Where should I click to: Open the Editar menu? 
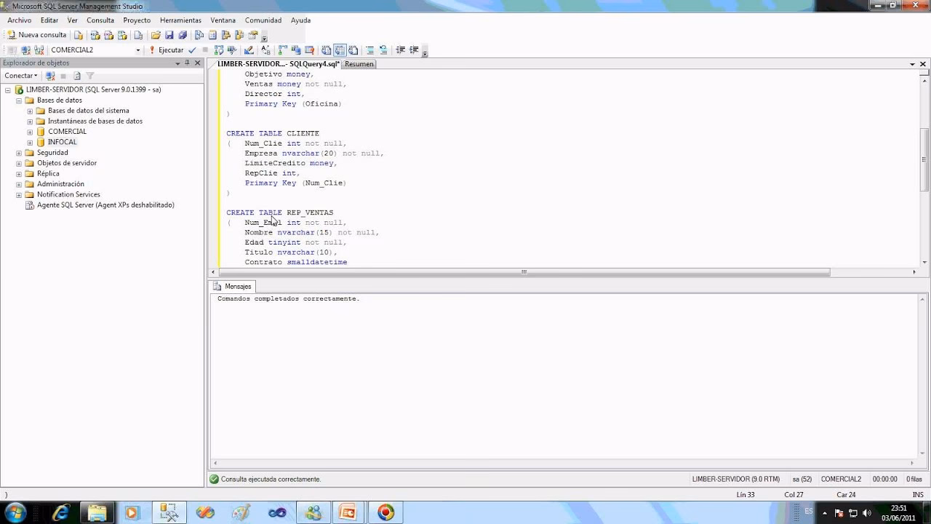click(x=49, y=20)
